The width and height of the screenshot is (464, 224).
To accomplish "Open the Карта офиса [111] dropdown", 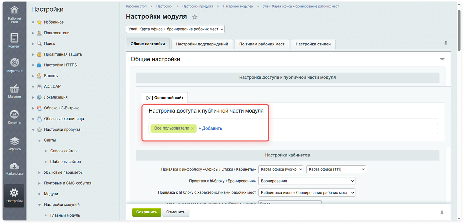I will [336, 169].
